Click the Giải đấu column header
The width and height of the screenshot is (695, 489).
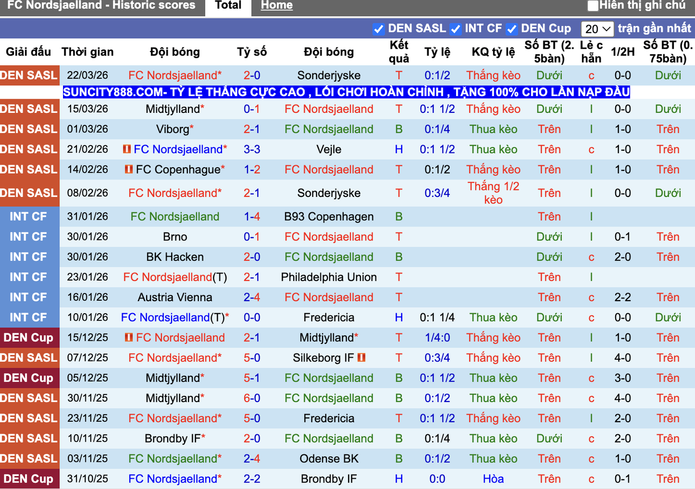coord(28,52)
